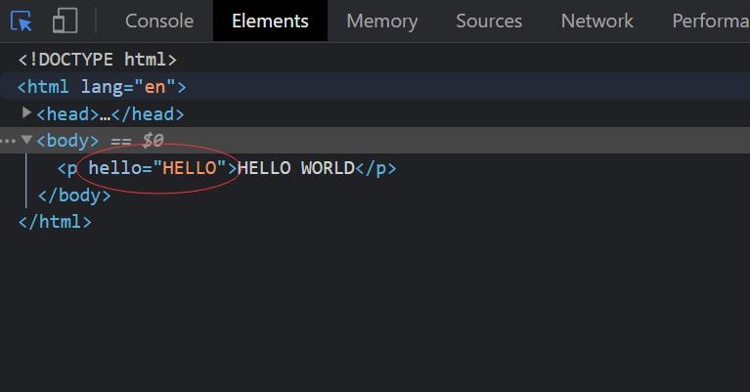
Task: Select the closing body tag line
Action: coord(73,196)
